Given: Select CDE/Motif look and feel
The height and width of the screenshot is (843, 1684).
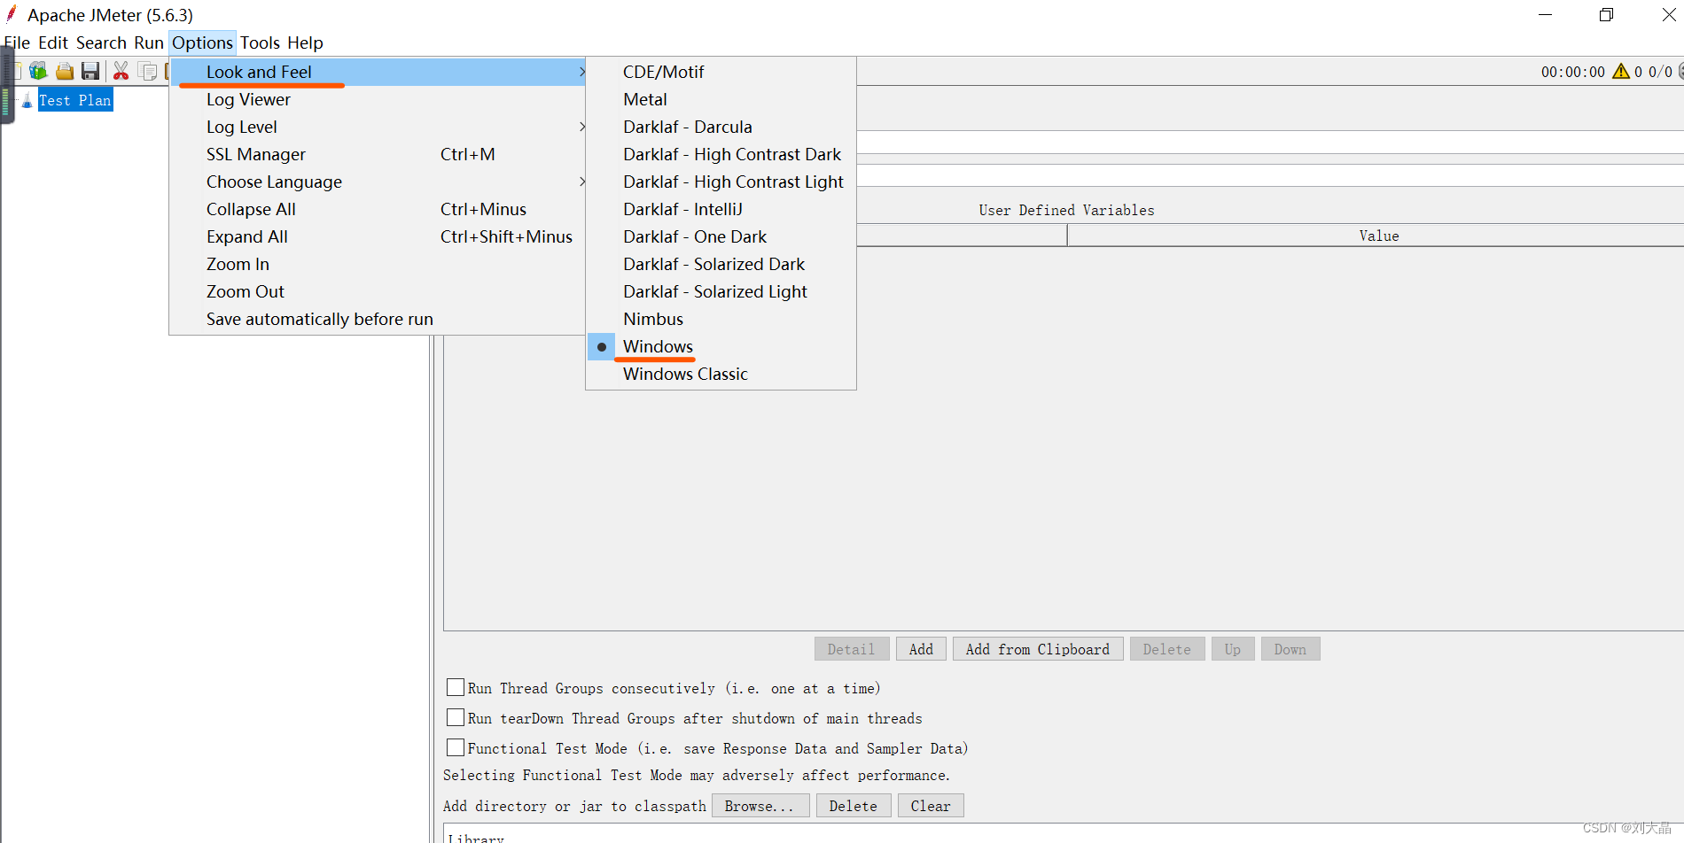Looking at the screenshot, I should (721, 72).
